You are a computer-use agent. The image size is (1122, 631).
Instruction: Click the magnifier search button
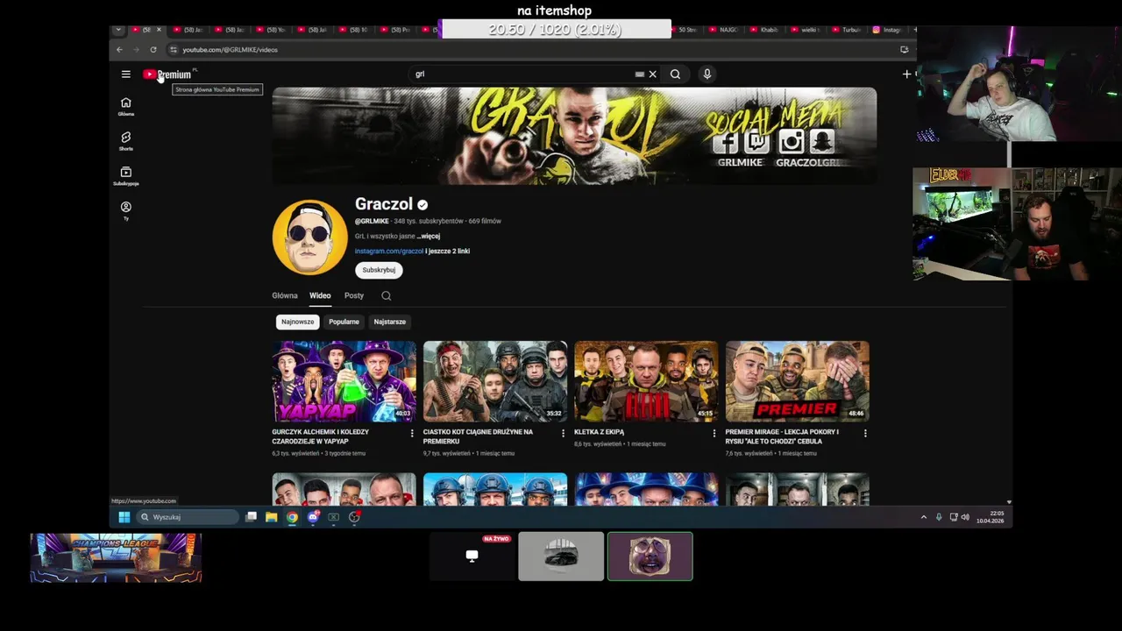tap(675, 74)
